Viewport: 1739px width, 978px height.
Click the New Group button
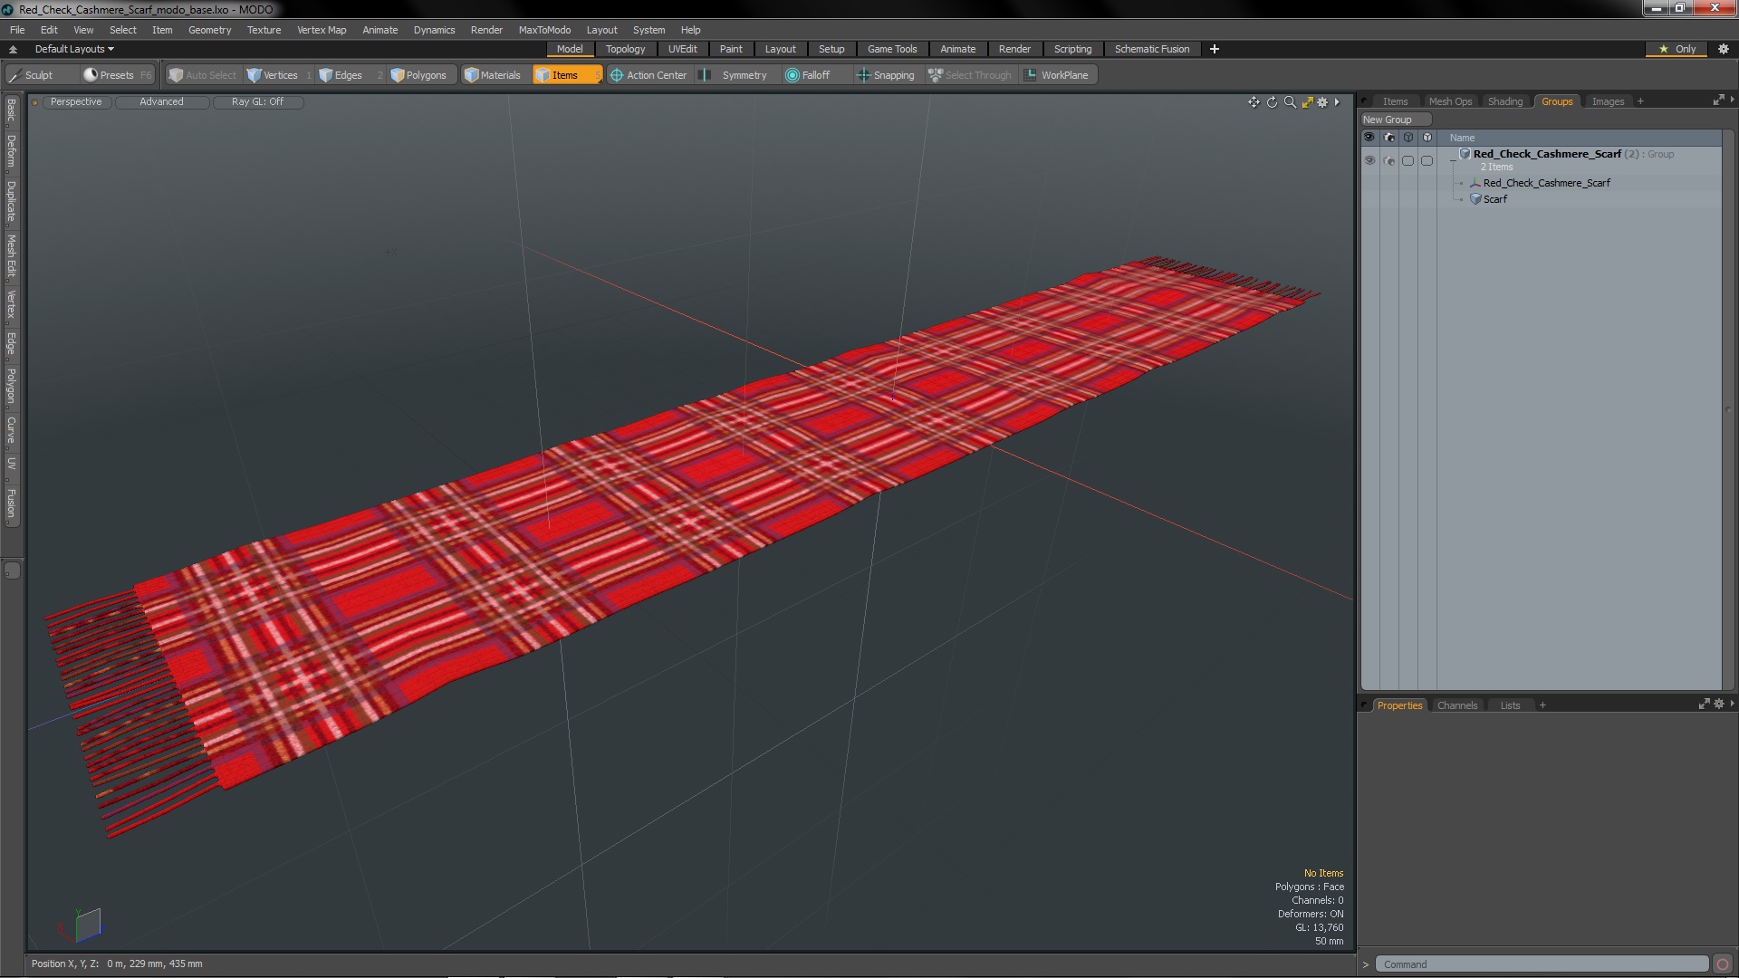1388,120
